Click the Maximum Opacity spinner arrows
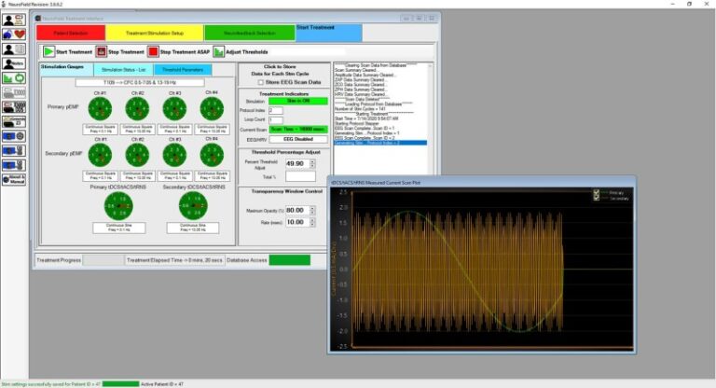Screen dimensions: 716x388 coord(314,210)
